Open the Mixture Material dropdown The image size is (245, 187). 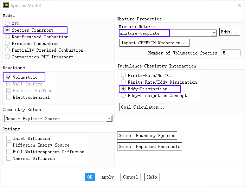(214, 33)
